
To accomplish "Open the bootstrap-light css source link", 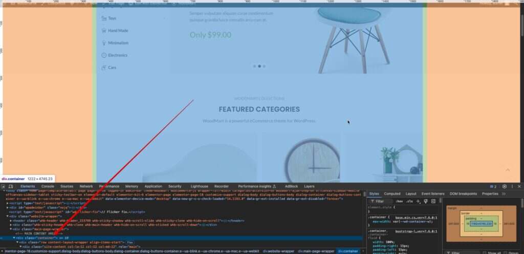I will [x=416, y=231].
